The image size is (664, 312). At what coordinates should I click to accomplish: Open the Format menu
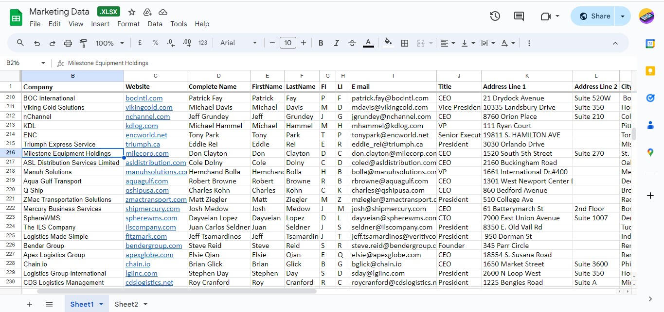[x=128, y=24]
